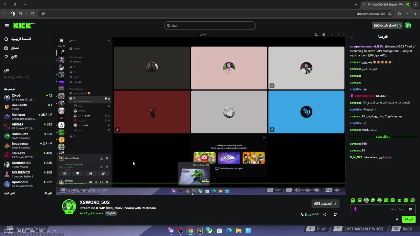The image size is (420, 236).
Task: Click the purple microphone icon in chat input
Action: point(355,209)
